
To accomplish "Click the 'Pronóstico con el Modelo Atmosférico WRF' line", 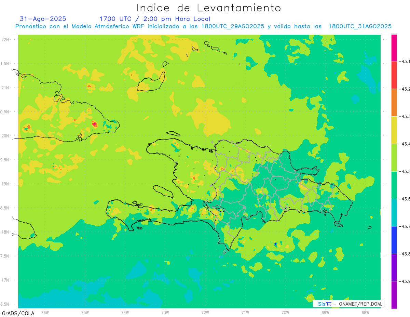I will coord(203,26).
